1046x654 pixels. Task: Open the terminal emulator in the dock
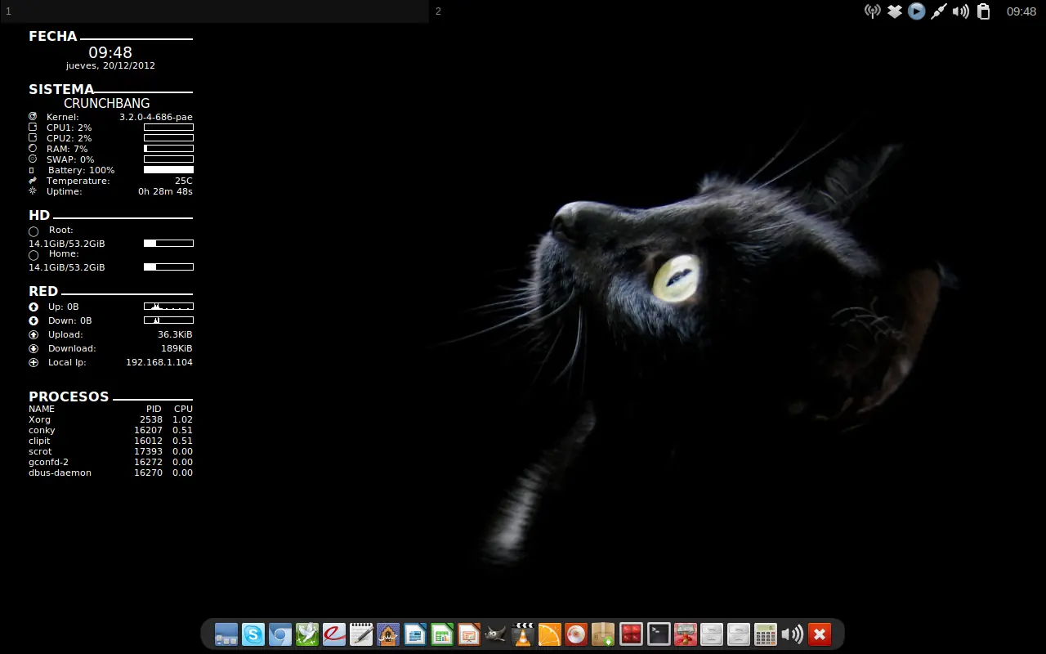pos(658,634)
